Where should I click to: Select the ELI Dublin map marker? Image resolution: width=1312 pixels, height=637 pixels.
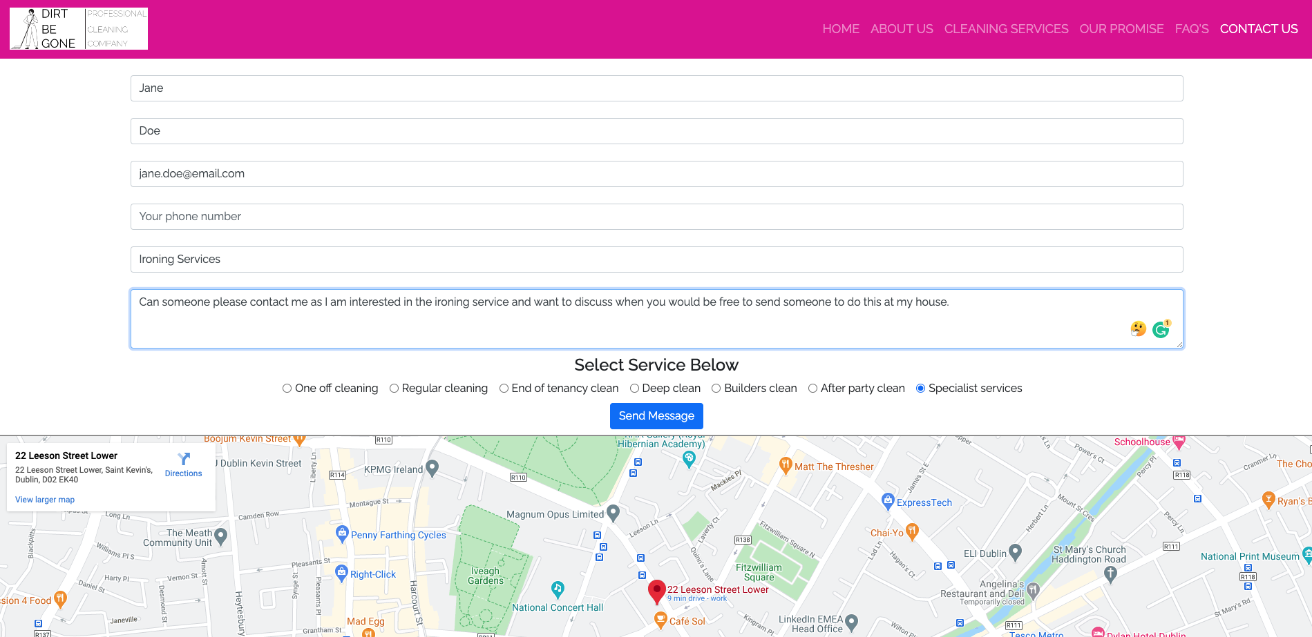[1015, 553]
